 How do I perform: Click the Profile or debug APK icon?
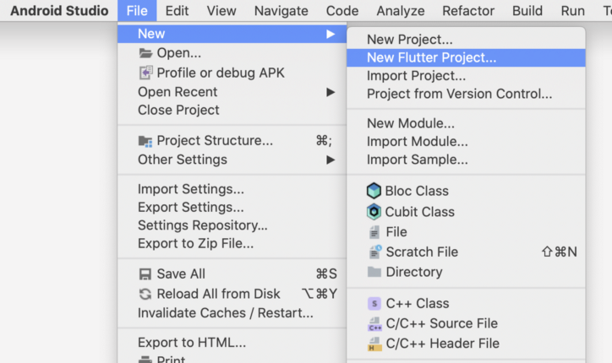(145, 73)
